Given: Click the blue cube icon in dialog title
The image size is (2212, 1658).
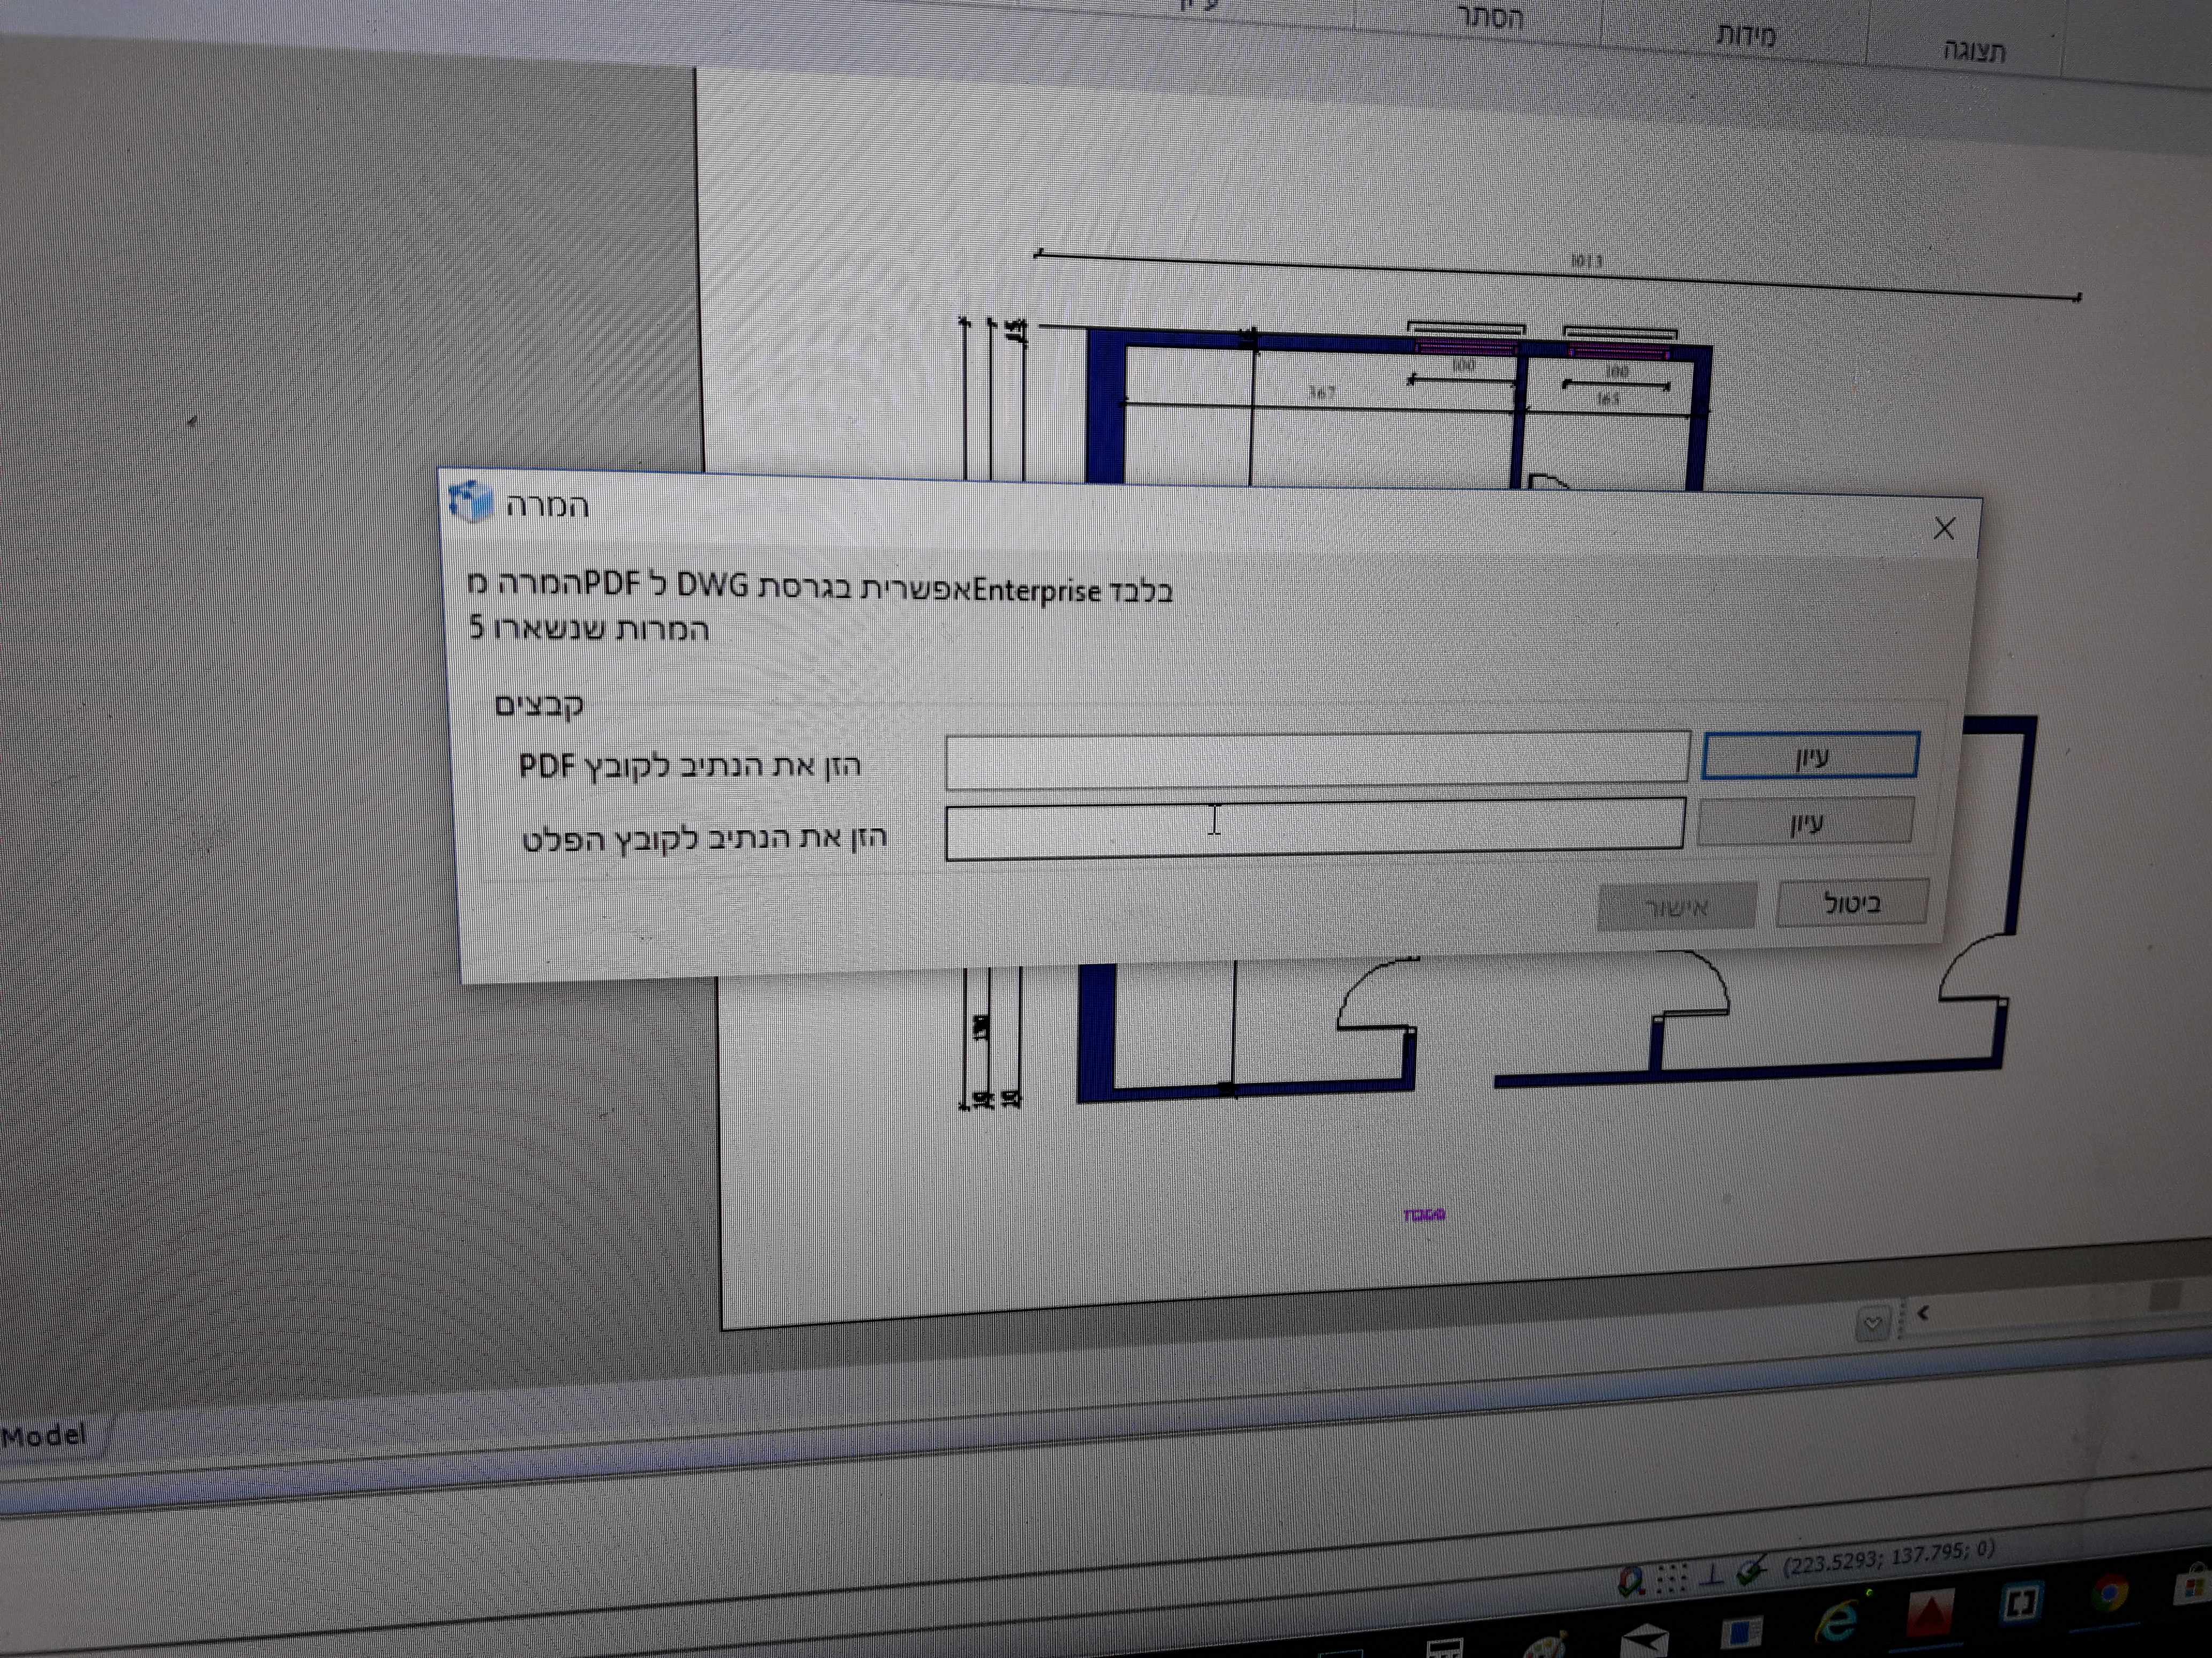Looking at the screenshot, I should 471,501.
